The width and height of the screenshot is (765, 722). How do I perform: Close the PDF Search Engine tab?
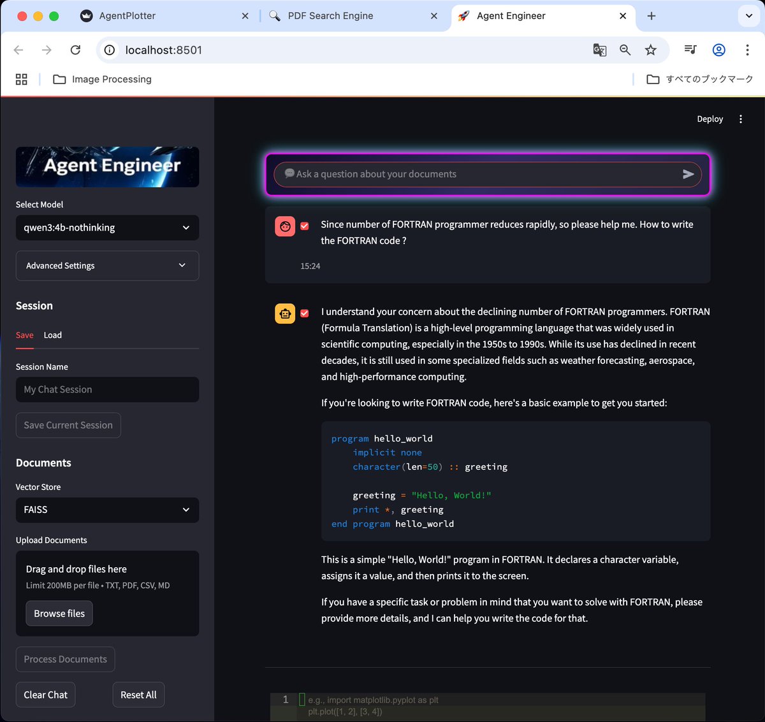(433, 16)
